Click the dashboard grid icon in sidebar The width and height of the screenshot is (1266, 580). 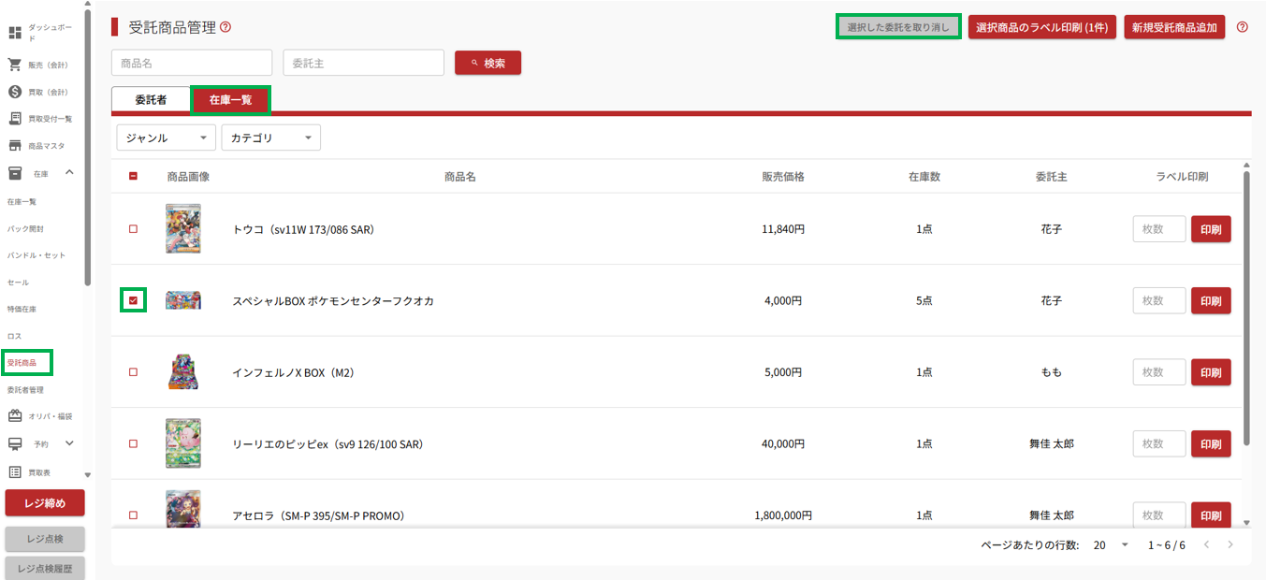[15, 33]
